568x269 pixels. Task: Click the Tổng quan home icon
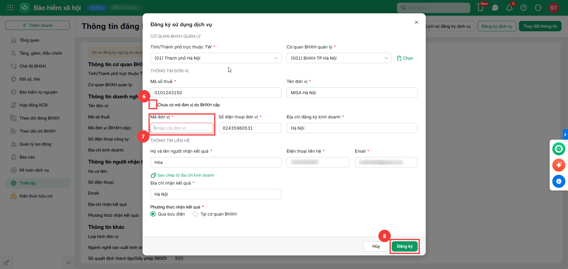click(14, 40)
